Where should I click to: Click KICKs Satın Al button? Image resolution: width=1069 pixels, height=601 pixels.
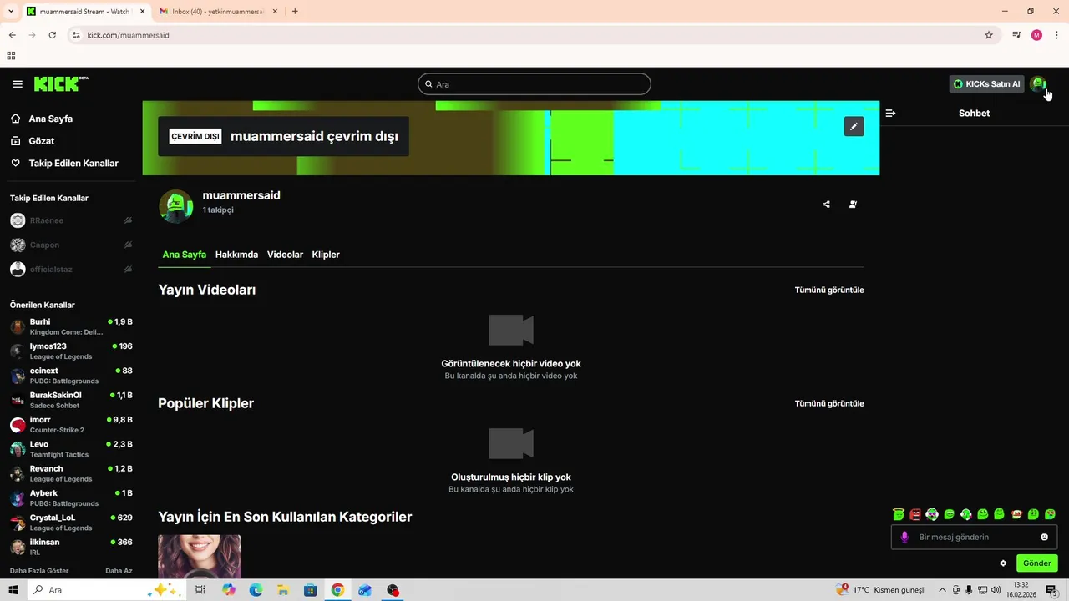986,84
